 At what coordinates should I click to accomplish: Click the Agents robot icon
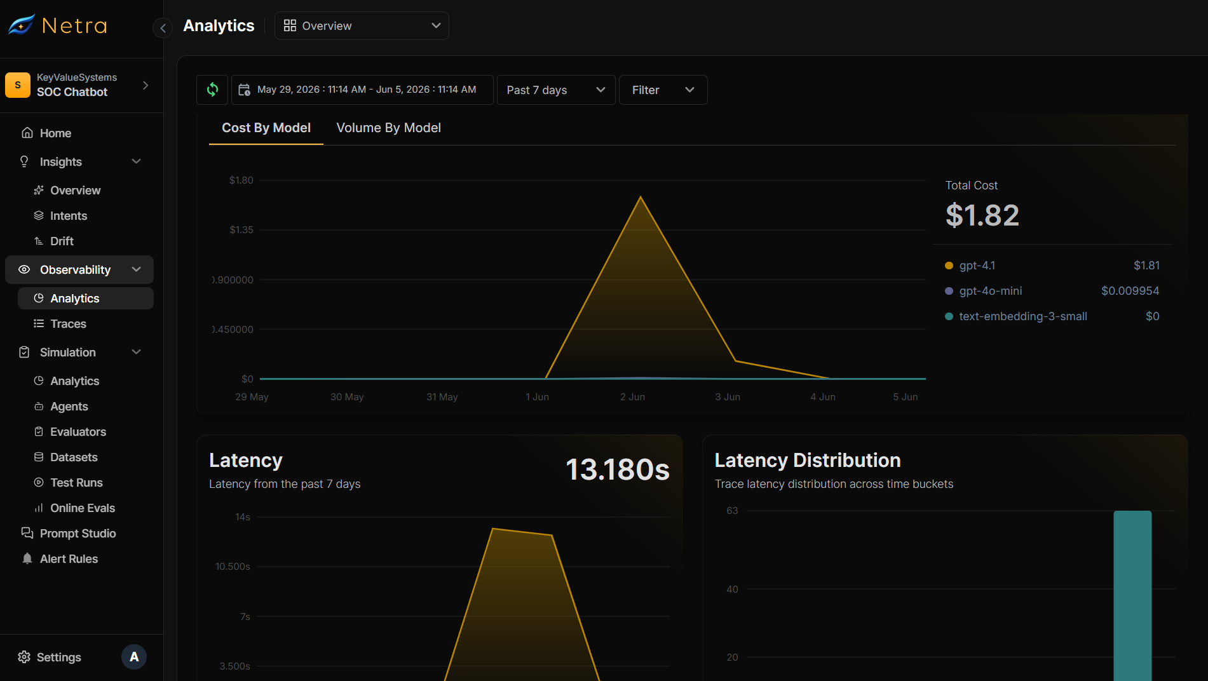[x=39, y=406]
